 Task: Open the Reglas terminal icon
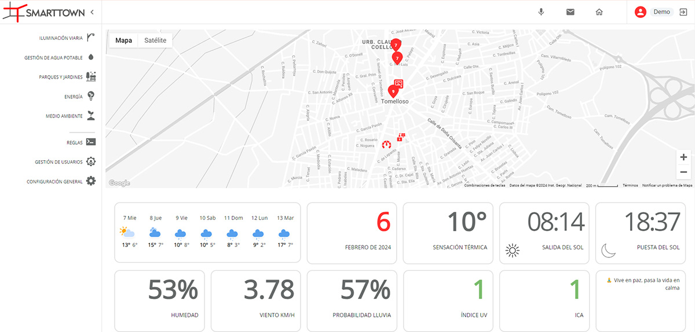coord(91,142)
